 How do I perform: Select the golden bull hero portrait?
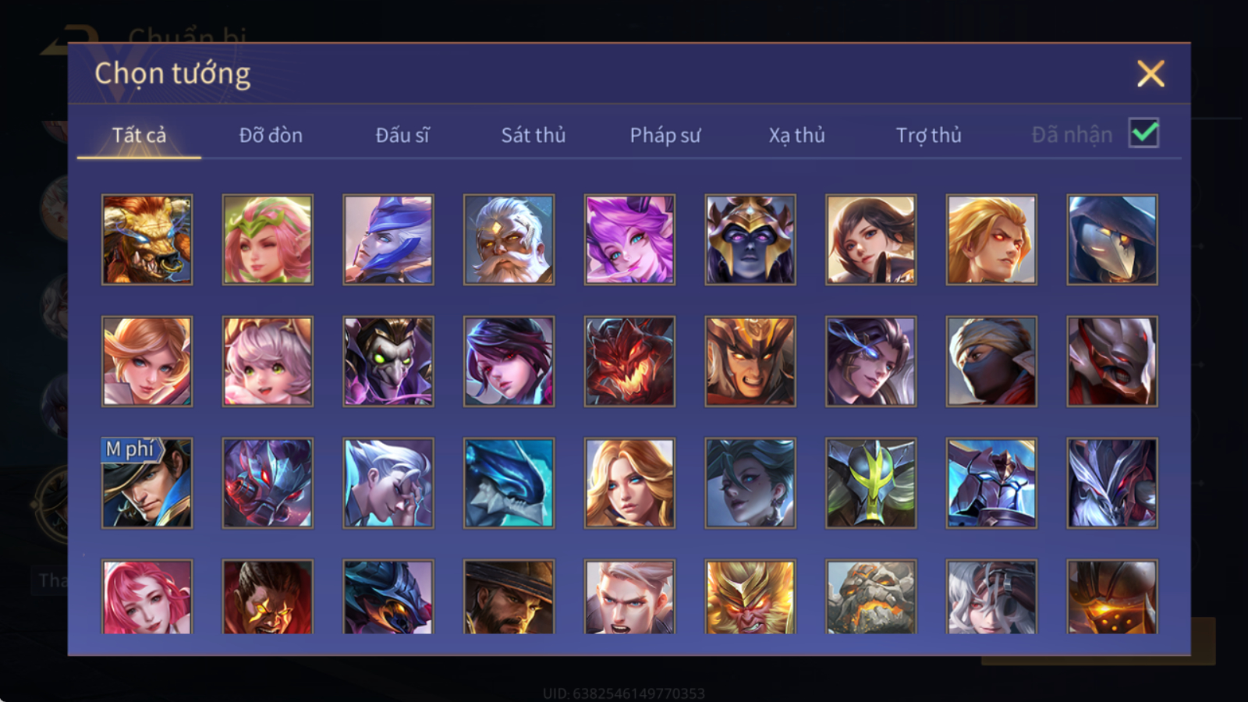(x=147, y=239)
